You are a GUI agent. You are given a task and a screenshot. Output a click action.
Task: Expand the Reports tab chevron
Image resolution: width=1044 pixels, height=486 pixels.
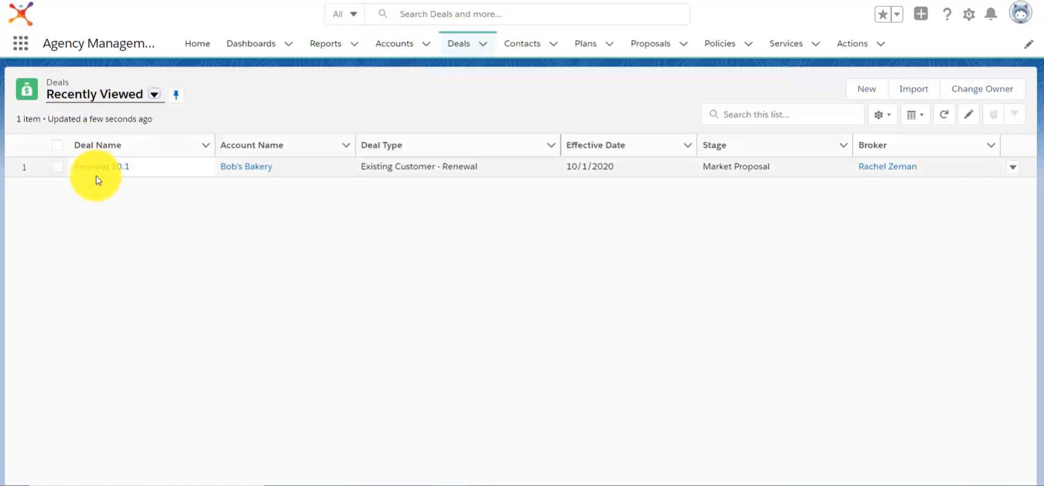[354, 43]
